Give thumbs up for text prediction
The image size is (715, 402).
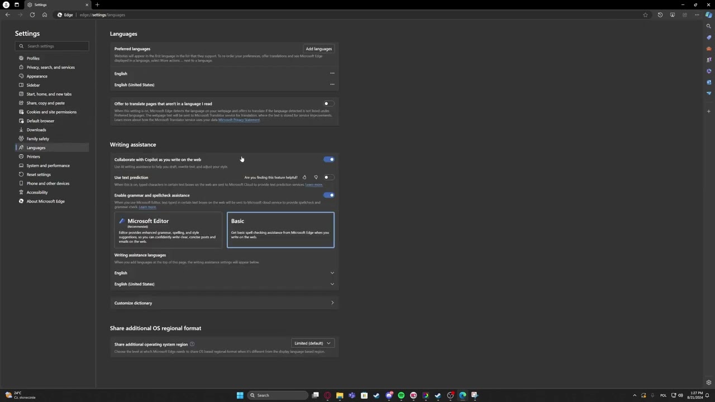tap(304, 178)
